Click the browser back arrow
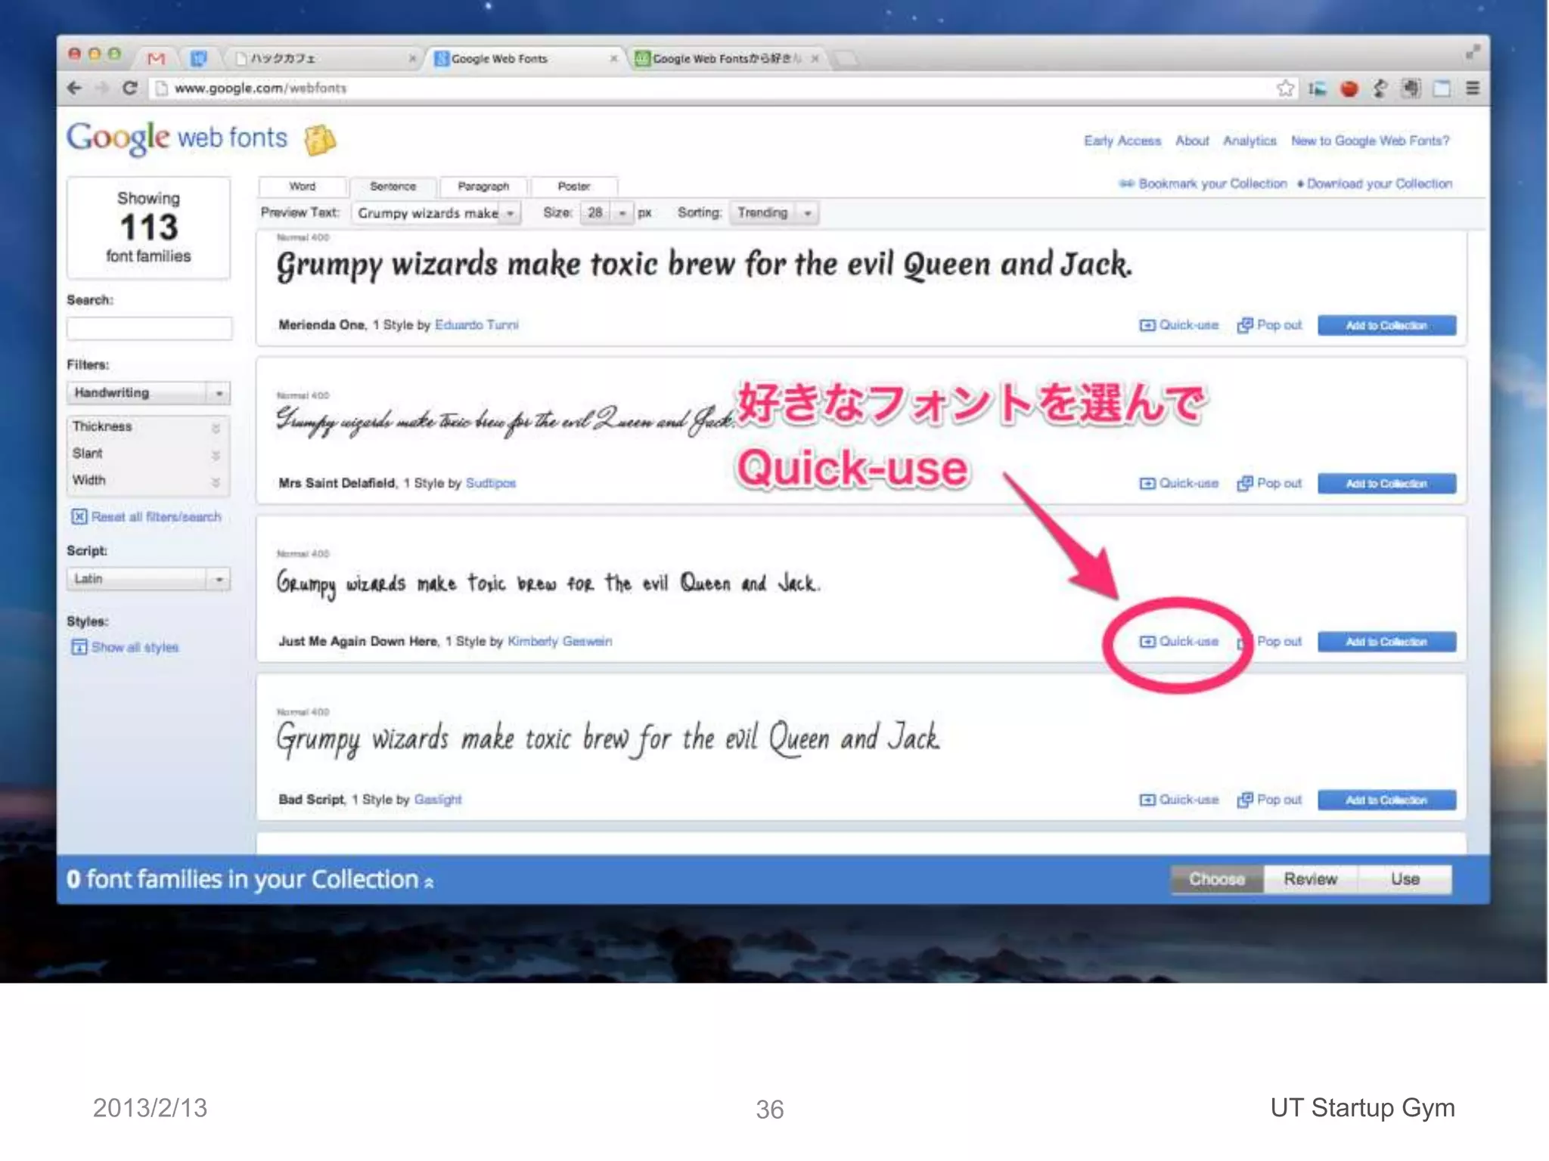Screen dimensions: 1549x1161 [75, 88]
